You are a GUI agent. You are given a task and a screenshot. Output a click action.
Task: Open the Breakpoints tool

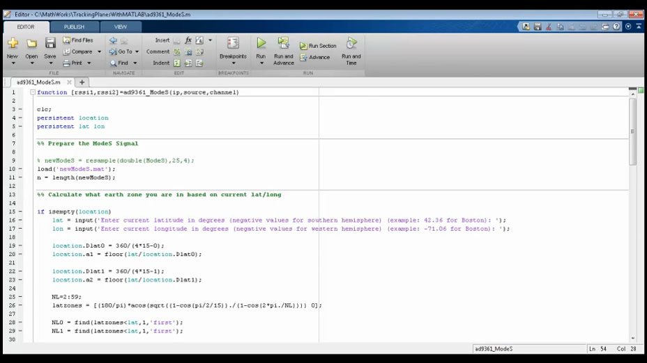(233, 43)
